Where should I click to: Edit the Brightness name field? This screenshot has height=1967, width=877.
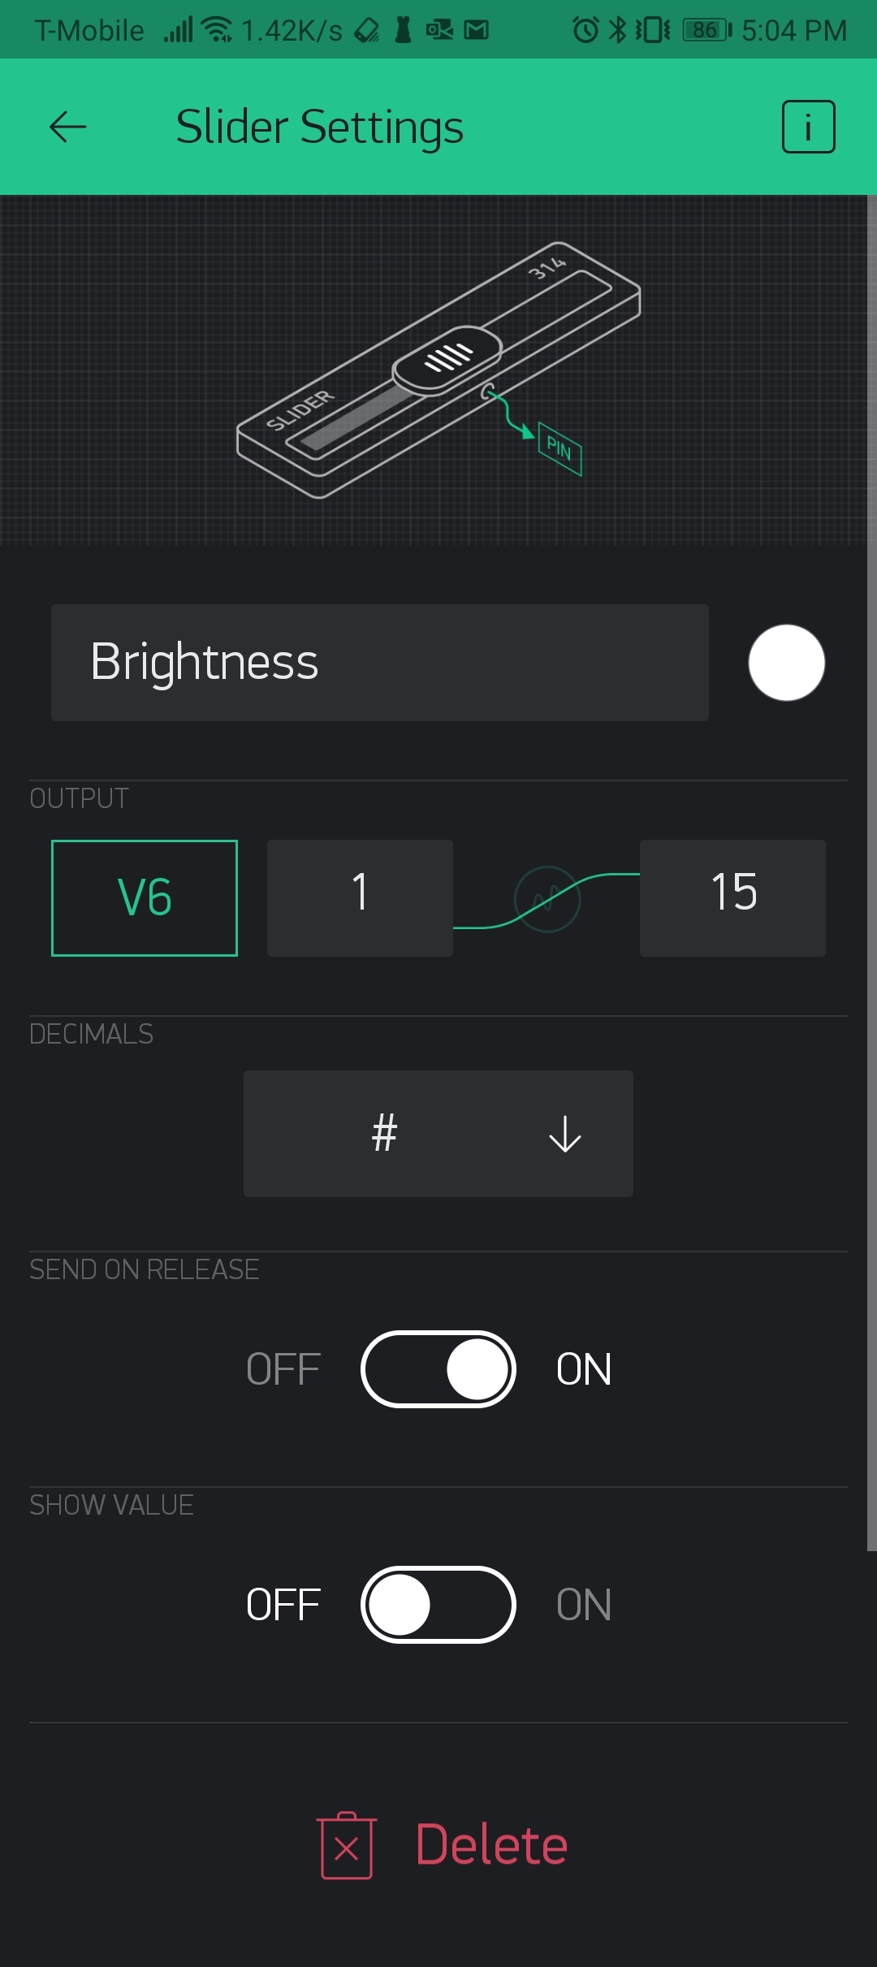380,663
